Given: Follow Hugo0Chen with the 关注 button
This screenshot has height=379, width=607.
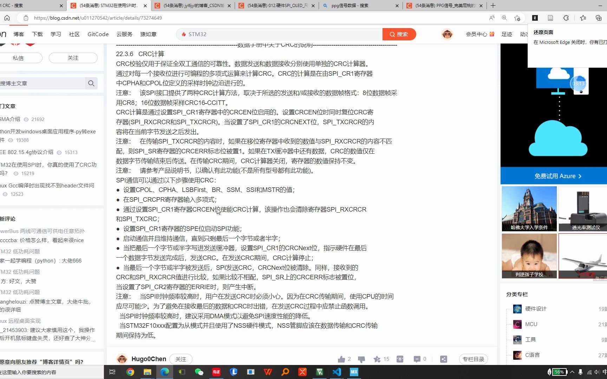Looking at the screenshot, I should point(181,359).
